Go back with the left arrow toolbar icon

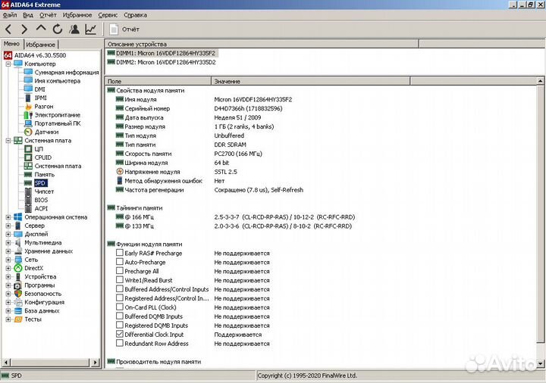pos(8,30)
